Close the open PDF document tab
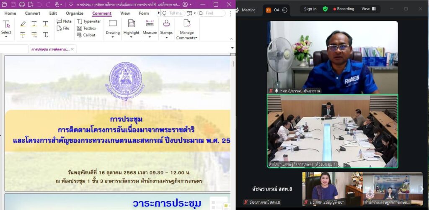The width and height of the screenshot is (429, 210). coord(72,49)
